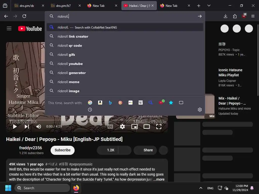Add YouTube as a search engine
Image resolution: width=259 pixels, height=194 pixels.
(161, 102)
